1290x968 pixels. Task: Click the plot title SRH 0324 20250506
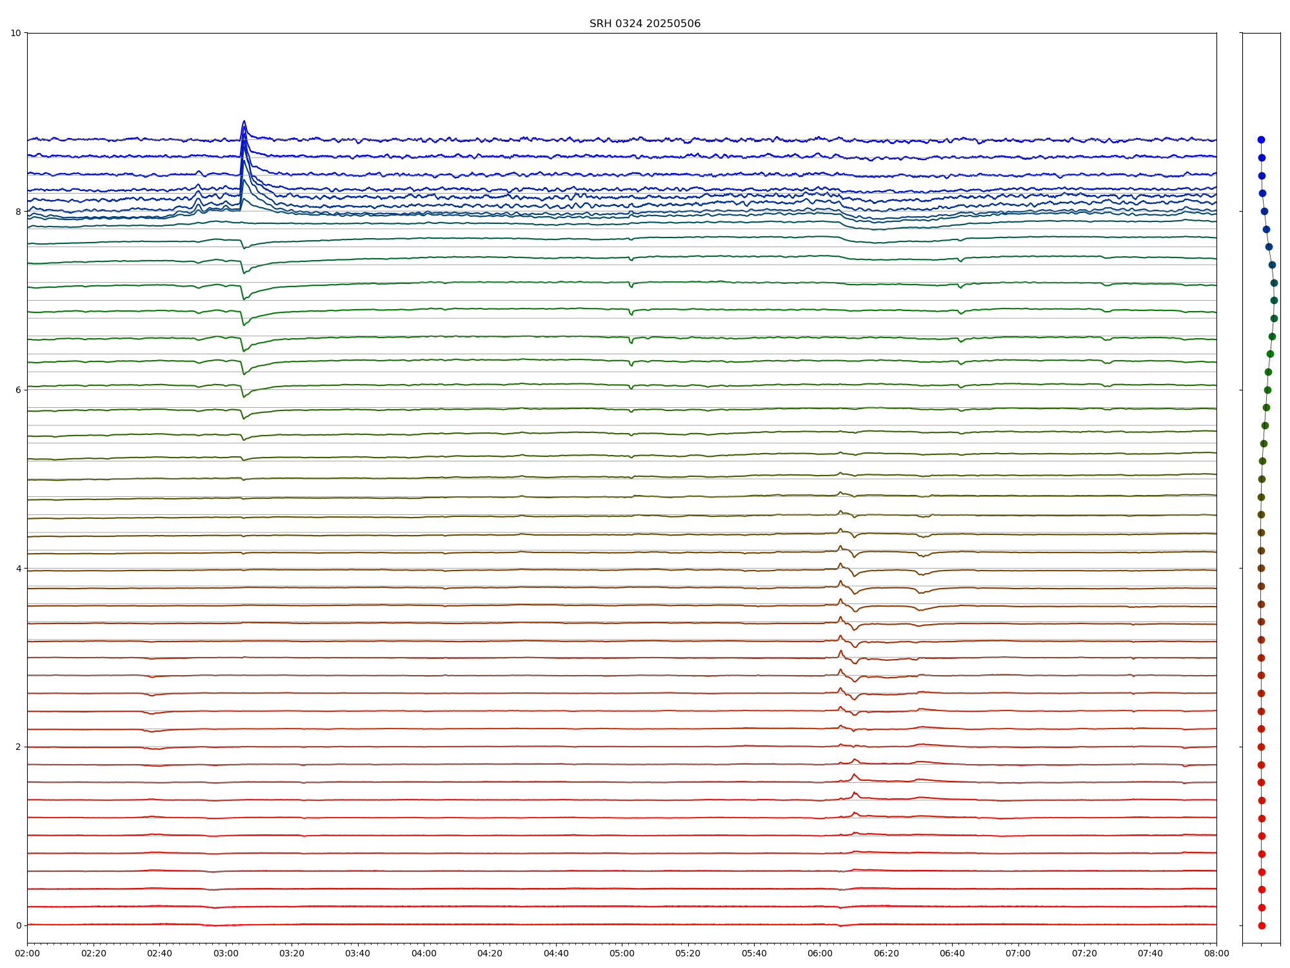coord(644,24)
